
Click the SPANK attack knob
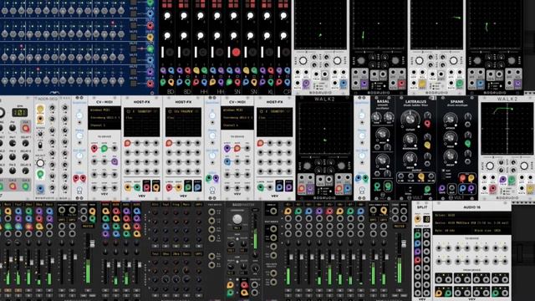click(451, 119)
